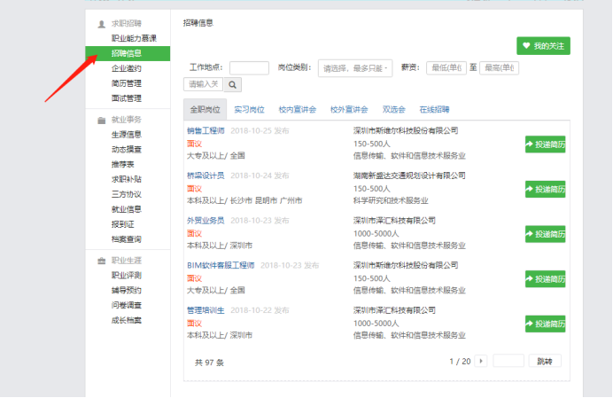613x398 pixels.
Task: Click 湖南新盛达交通规划设计有限公司 company name
Action: point(409,176)
